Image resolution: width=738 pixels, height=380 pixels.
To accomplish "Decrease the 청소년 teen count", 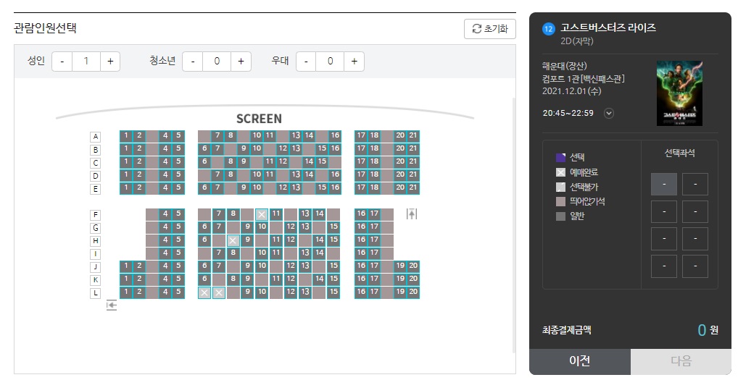I will coord(193,62).
